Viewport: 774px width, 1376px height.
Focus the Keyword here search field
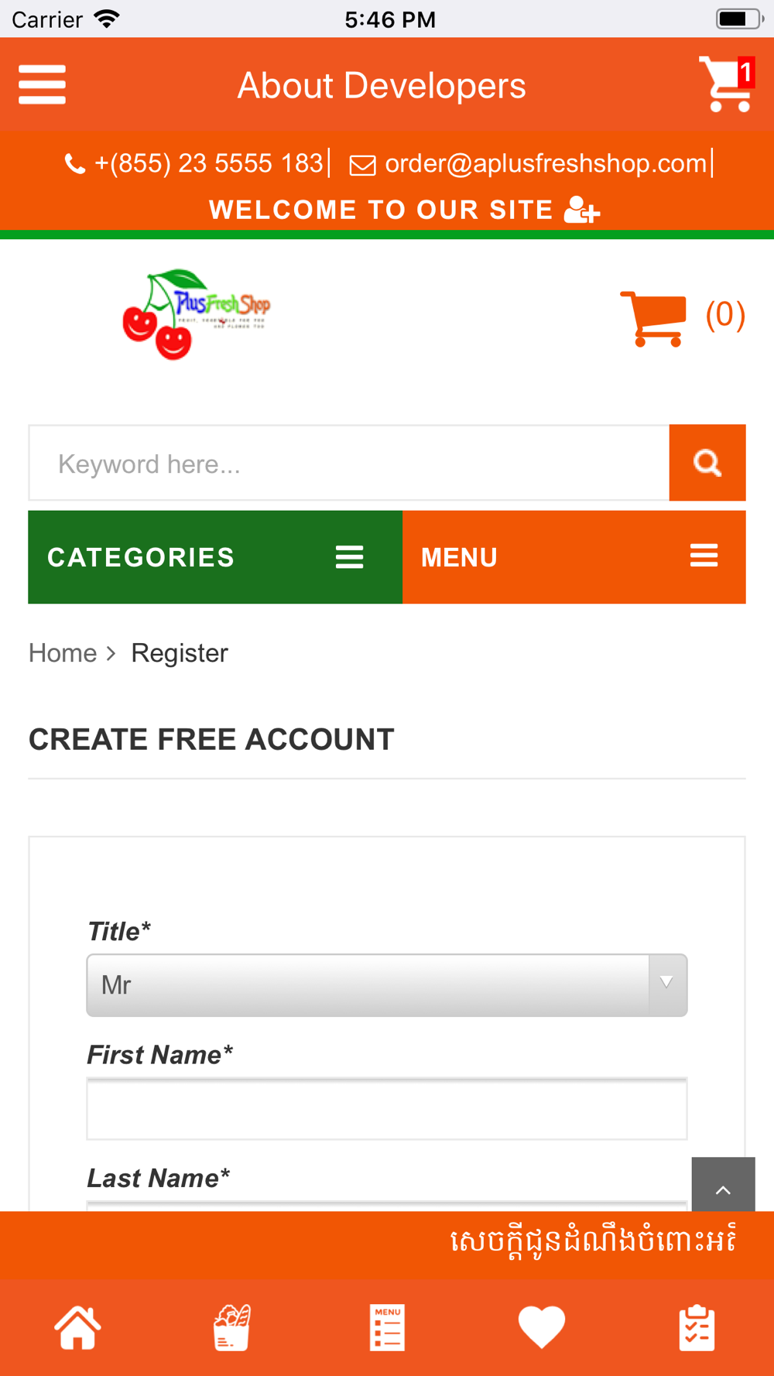pos(349,463)
